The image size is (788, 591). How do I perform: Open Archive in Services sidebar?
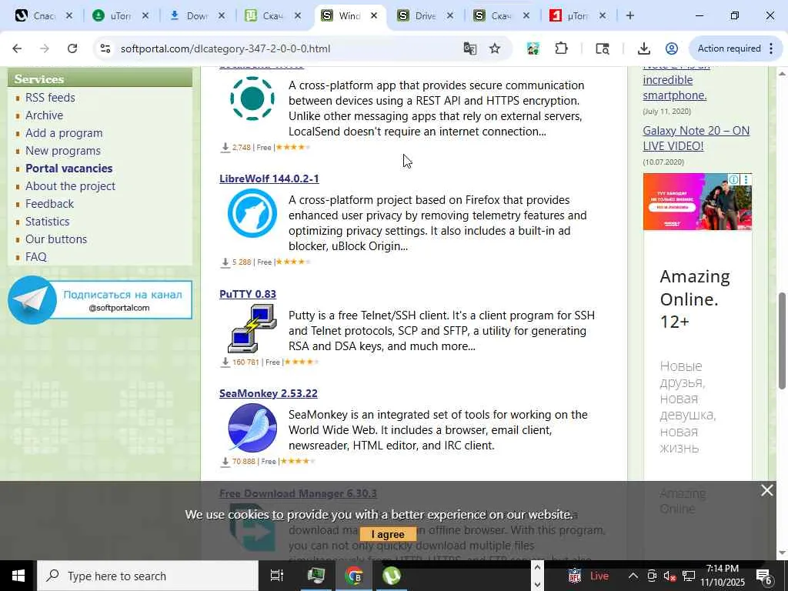pos(44,115)
